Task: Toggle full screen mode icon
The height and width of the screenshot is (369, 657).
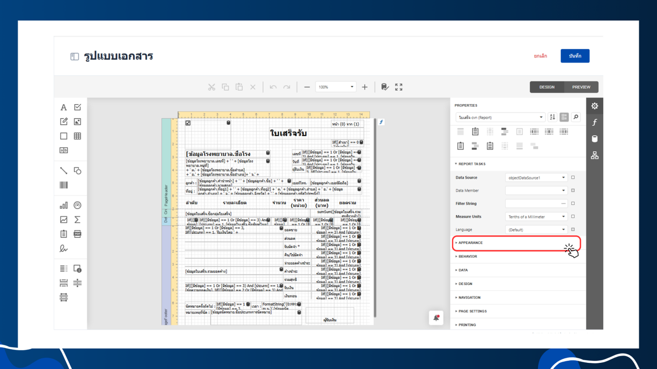Action: click(398, 87)
